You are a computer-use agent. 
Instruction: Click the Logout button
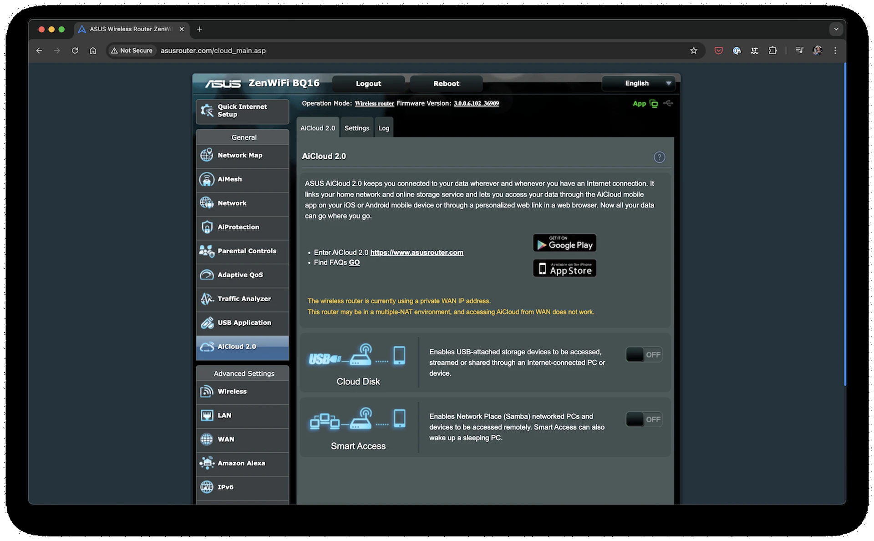pyautogui.click(x=368, y=84)
